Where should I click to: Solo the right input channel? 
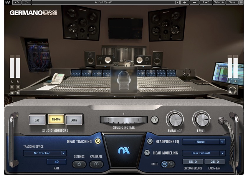[18, 93]
